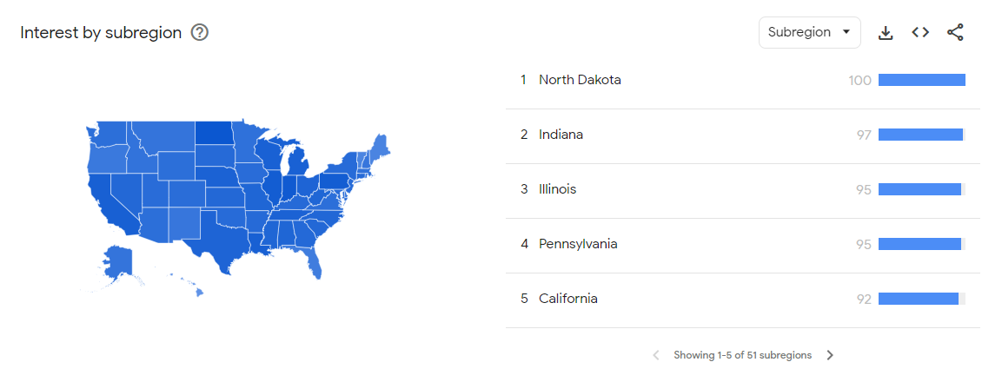Click the Indiana interest bar of 97
The image size is (982, 382).
922,135
